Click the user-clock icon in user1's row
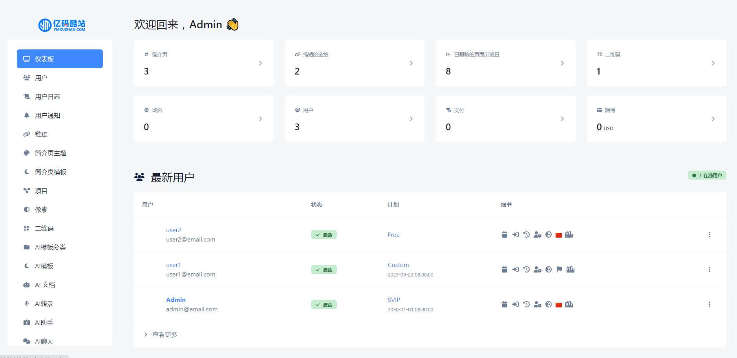This screenshot has width=737, height=358. coord(538,269)
